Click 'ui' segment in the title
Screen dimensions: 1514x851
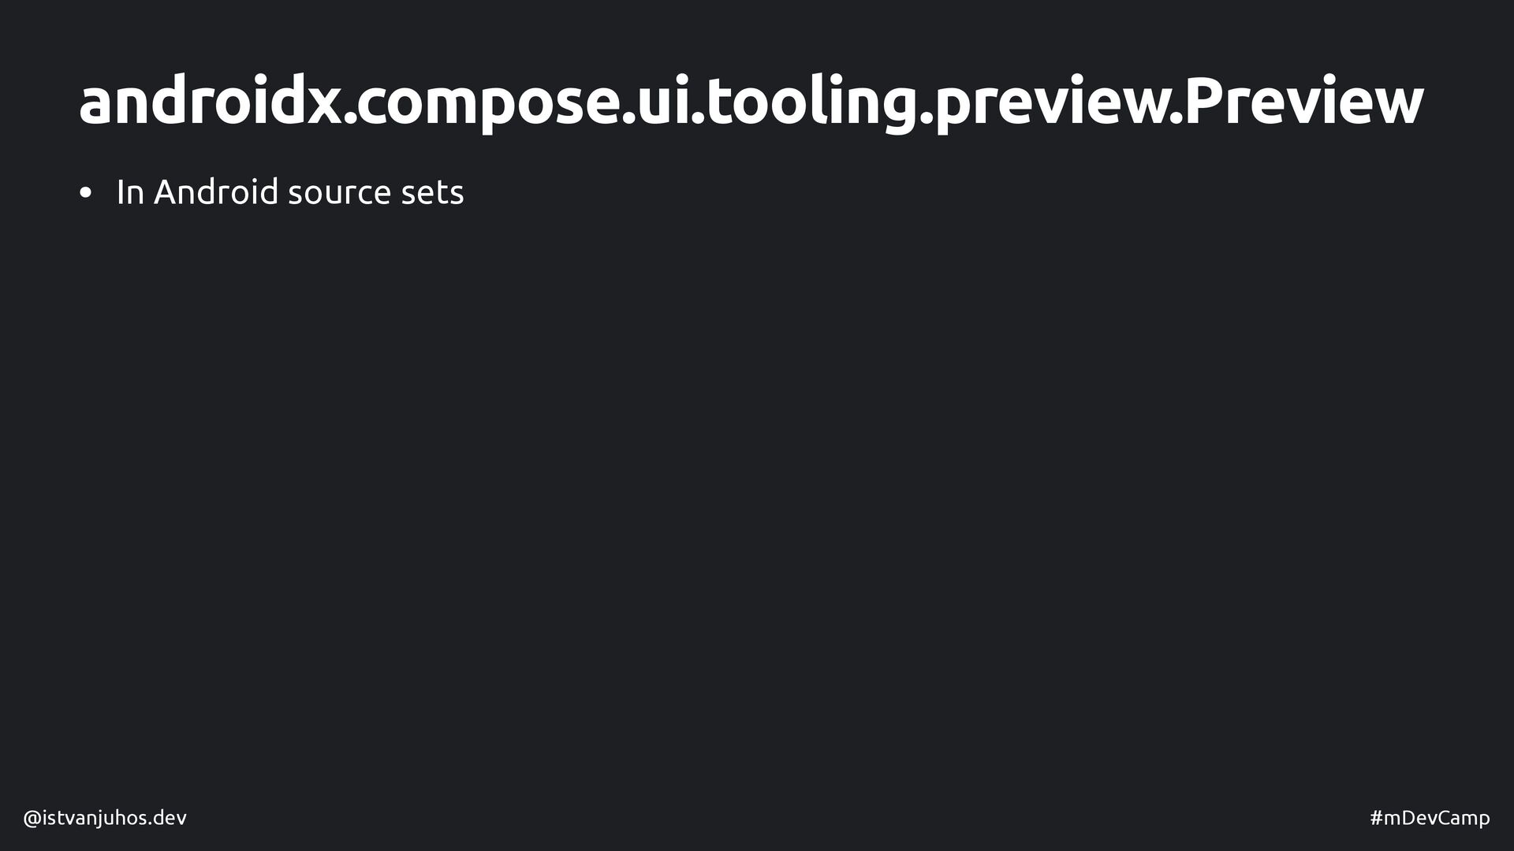[662, 102]
